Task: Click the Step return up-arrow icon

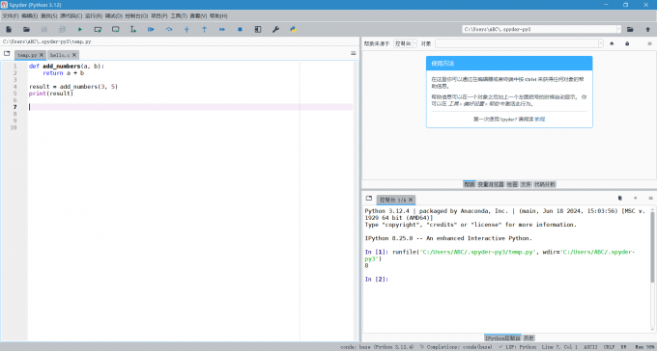Action: tap(205, 29)
